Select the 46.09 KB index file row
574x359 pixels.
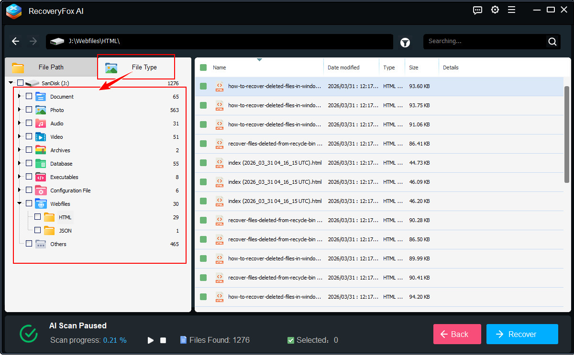379,182
